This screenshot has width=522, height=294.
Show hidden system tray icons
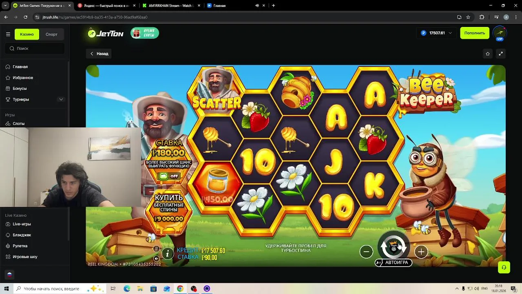click(457, 289)
